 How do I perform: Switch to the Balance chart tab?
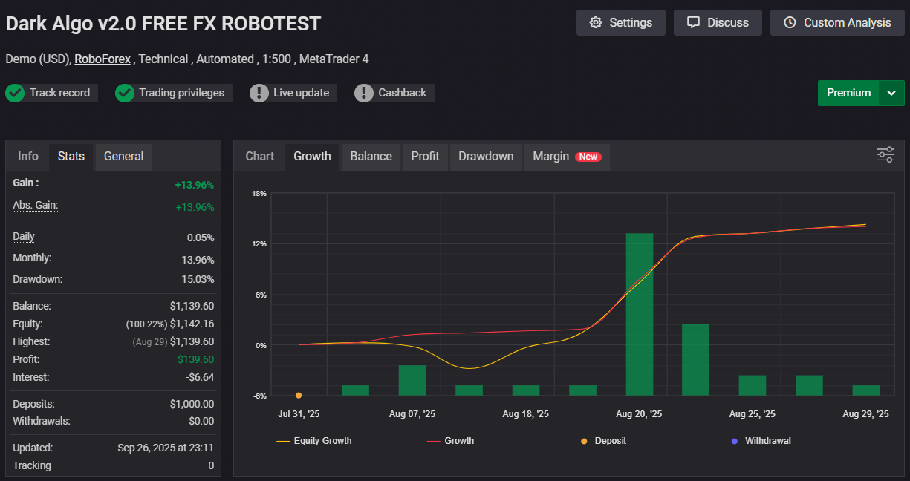(x=371, y=156)
